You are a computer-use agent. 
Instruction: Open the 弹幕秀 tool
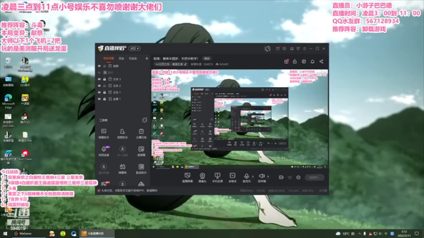coord(122,169)
